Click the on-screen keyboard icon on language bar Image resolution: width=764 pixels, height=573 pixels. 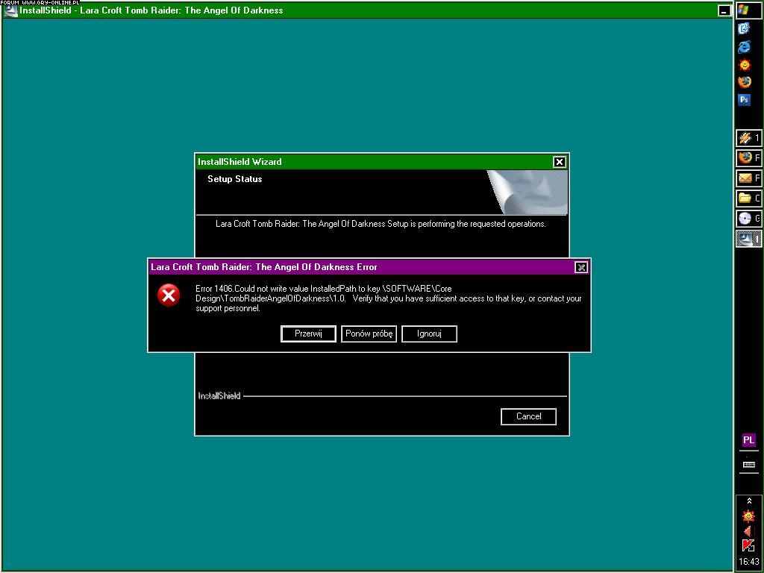(x=749, y=465)
